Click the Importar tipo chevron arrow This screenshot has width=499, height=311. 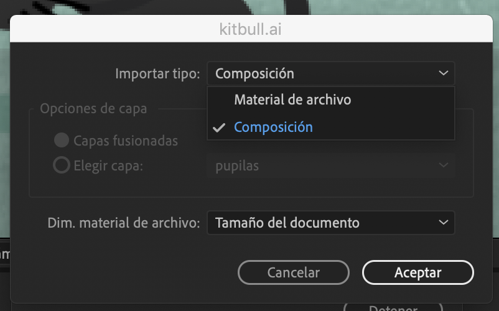point(444,73)
